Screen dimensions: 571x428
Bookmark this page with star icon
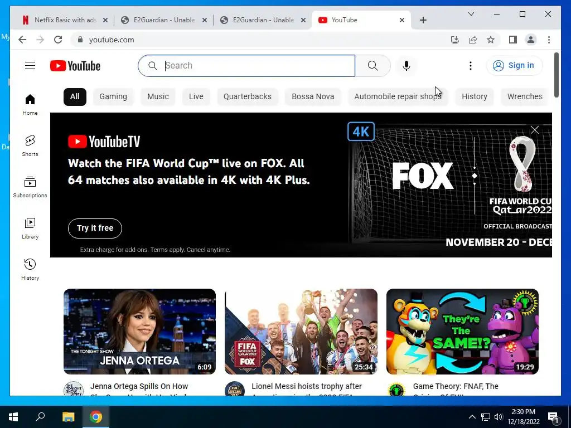(x=491, y=40)
